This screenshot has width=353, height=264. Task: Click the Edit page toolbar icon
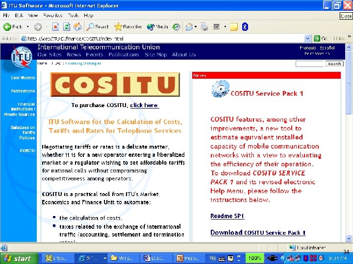[x=216, y=27]
